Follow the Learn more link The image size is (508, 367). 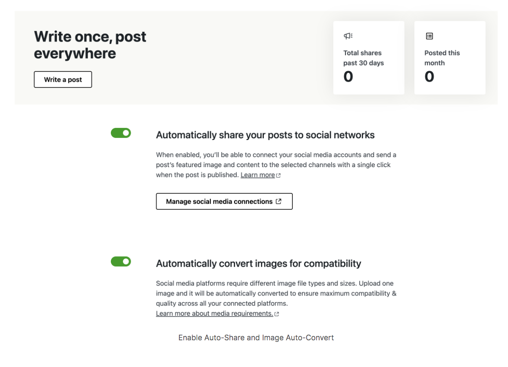click(257, 175)
